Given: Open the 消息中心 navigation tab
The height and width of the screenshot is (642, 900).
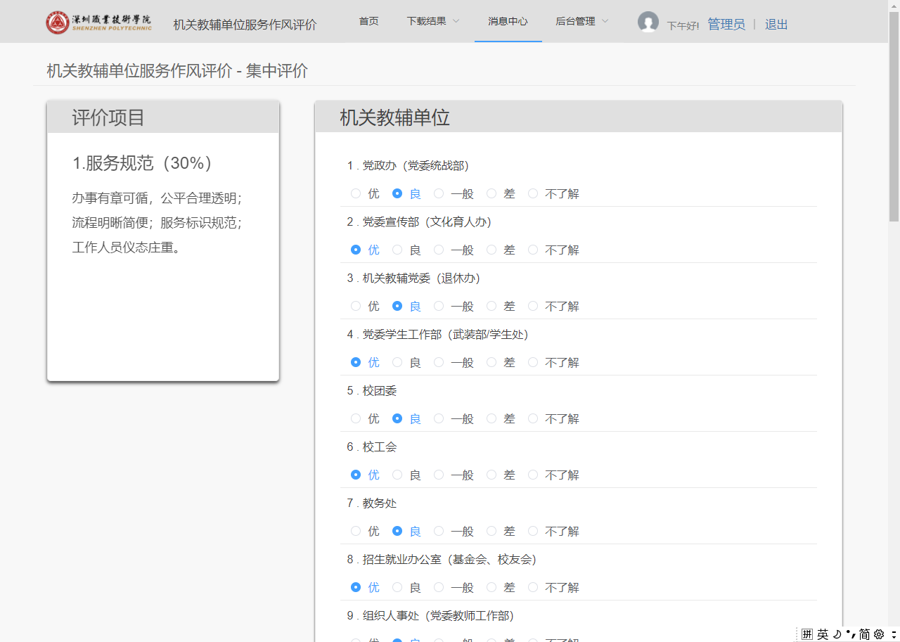Looking at the screenshot, I should [508, 21].
